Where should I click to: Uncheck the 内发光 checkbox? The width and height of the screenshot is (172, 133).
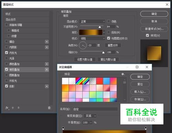[x=7, y=52]
